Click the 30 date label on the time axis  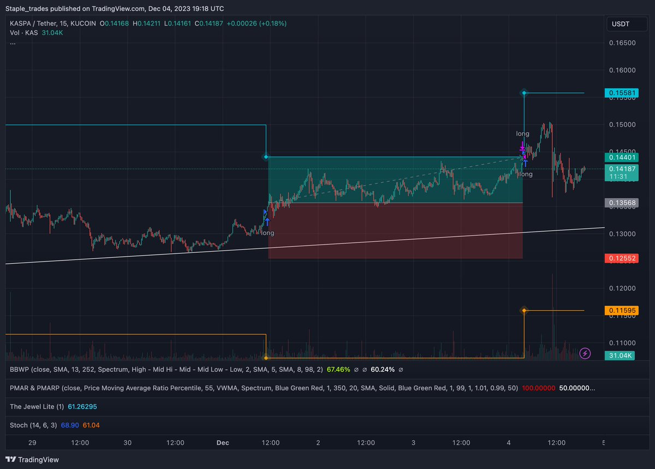click(127, 443)
